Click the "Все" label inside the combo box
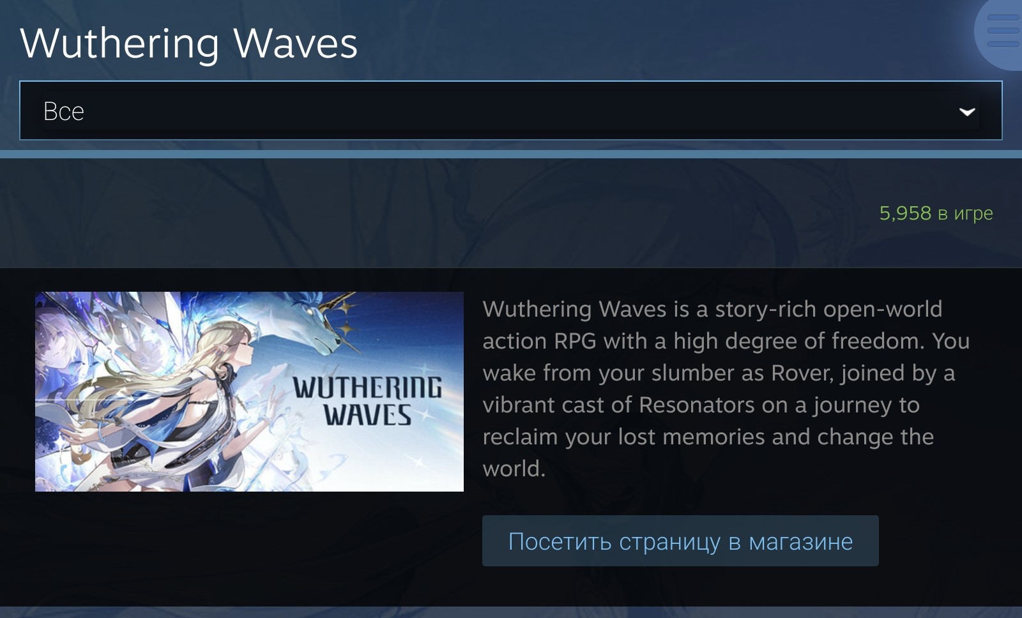The width and height of the screenshot is (1022, 618). click(x=64, y=112)
